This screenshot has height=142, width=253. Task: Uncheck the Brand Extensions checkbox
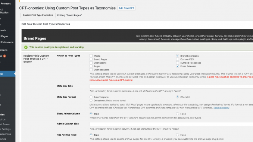pos(178,56)
